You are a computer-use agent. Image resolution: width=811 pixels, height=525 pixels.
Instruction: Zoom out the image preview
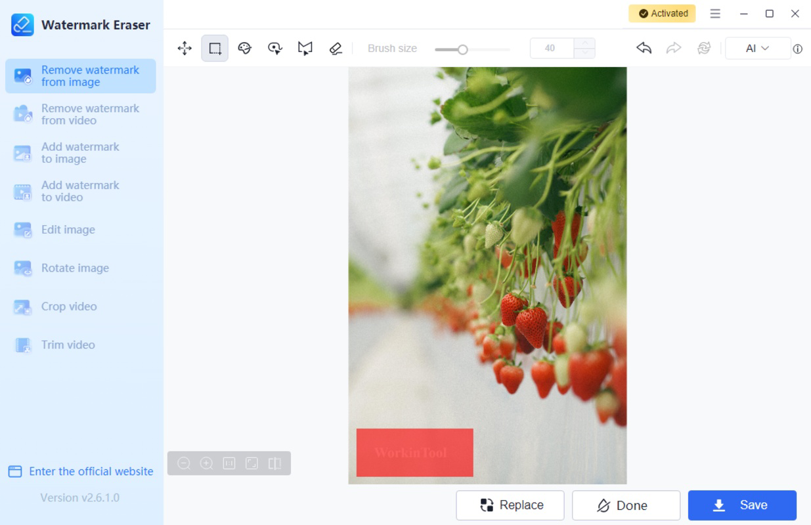[x=184, y=463]
